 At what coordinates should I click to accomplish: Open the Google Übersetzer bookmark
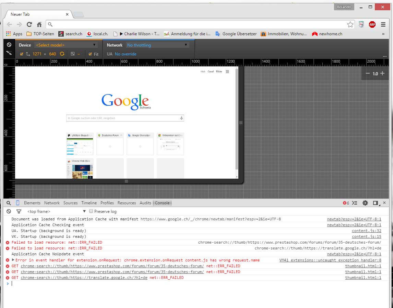(x=236, y=34)
